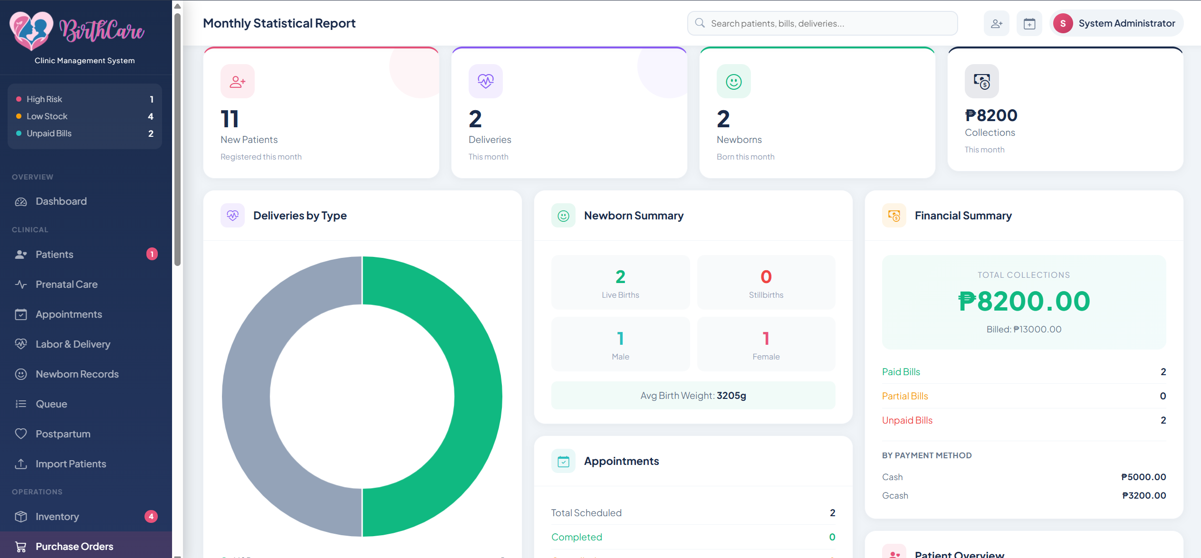Viewport: 1201px width, 558px height.
Task: Go to the Queue page
Action: 86,404
